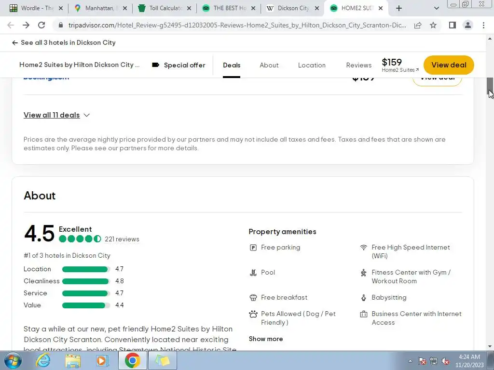
Task: Click the Value rating bar
Action: coord(86,305)
